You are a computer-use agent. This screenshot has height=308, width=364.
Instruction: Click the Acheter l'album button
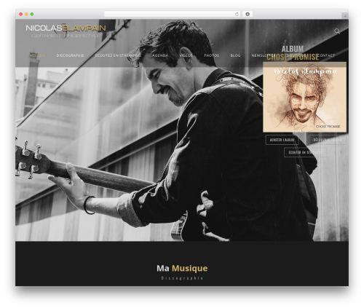click(x=282, y=140)
